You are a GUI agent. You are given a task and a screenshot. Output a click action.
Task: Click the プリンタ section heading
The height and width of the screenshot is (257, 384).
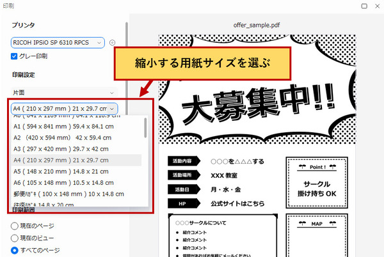pos(23,25)
